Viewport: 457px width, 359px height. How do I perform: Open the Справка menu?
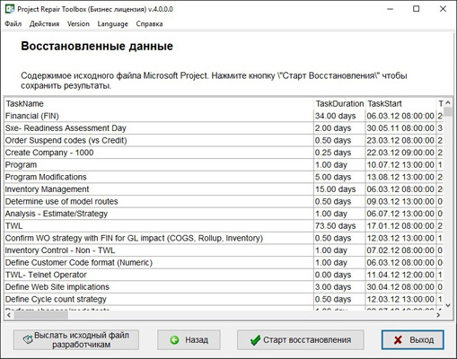(149, 24)
